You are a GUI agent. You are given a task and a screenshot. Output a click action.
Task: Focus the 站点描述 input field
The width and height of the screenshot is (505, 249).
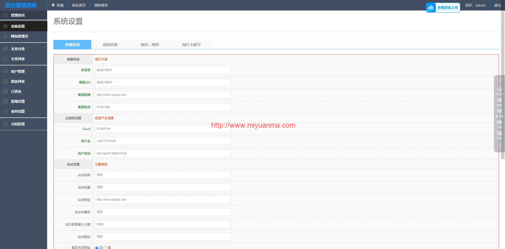(x=163, y=237)
